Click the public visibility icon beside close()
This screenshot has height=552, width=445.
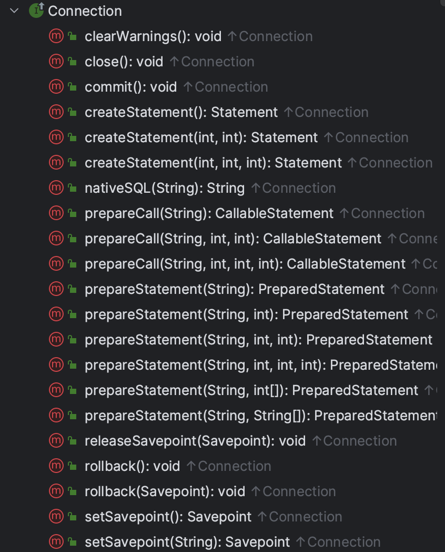click(73, 62)
